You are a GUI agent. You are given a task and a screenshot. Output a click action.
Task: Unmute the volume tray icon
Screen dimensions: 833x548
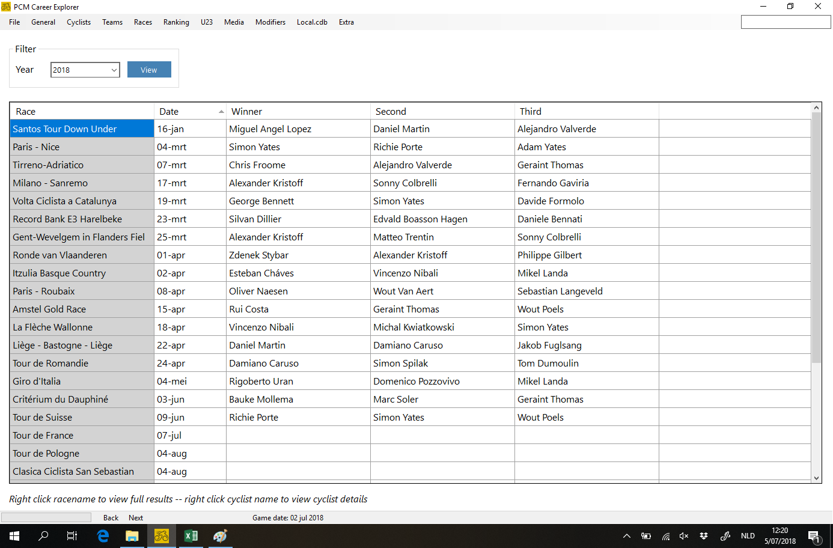684,536
